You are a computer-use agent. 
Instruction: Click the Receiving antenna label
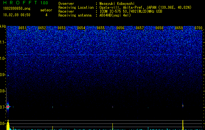coord(75,15)
